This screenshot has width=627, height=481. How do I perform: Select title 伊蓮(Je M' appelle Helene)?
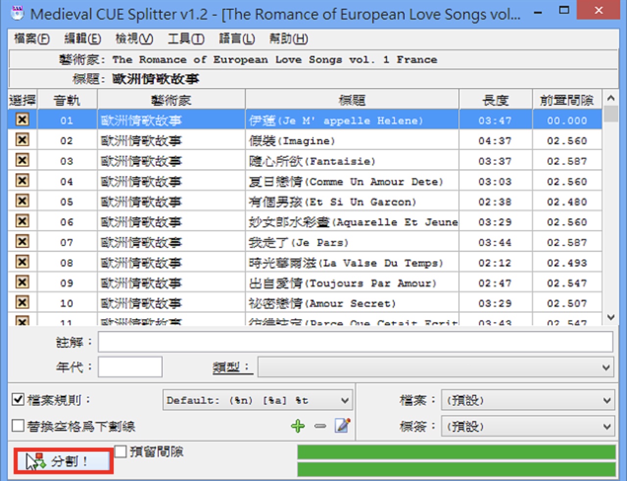point(336,120)
